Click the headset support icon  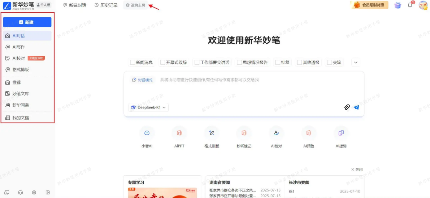click(x=20, y=193)
